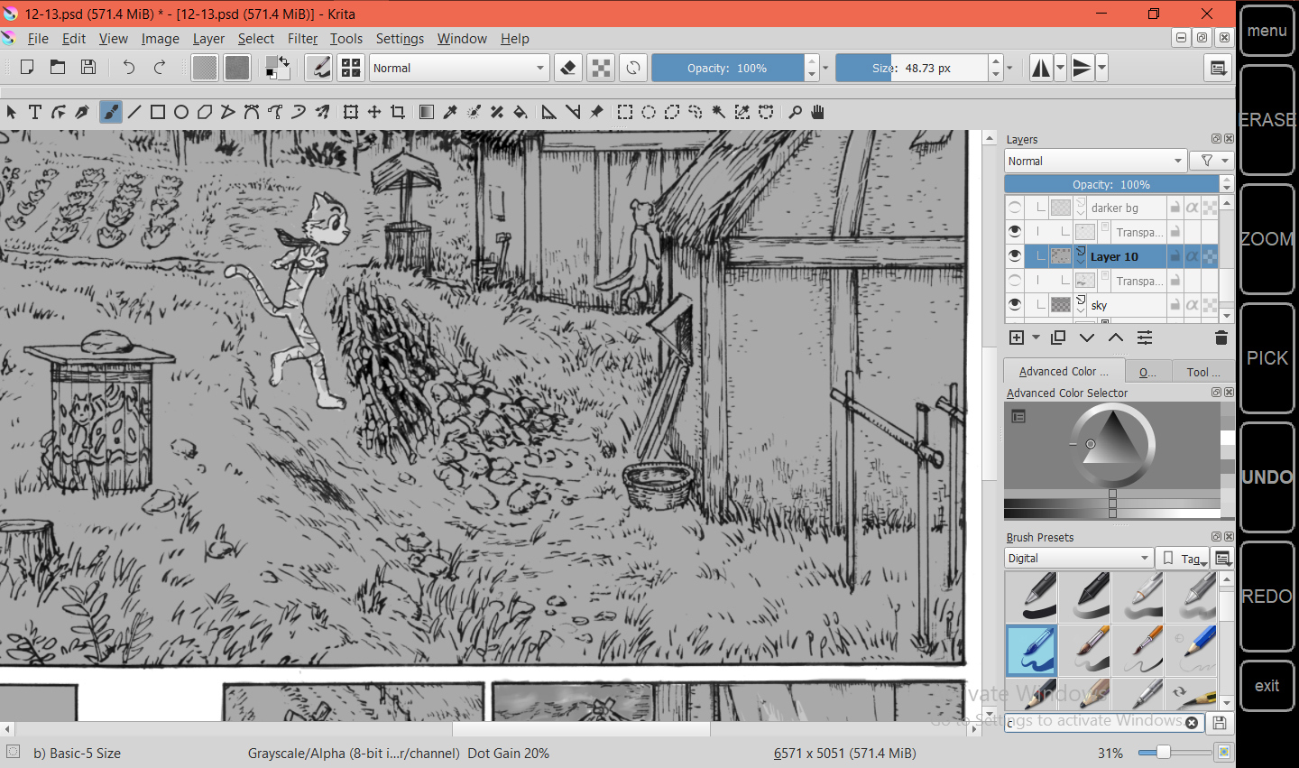Screen dimensions: 1299x768
Task: Select the Text tool
Action: [x=35, y=112]
